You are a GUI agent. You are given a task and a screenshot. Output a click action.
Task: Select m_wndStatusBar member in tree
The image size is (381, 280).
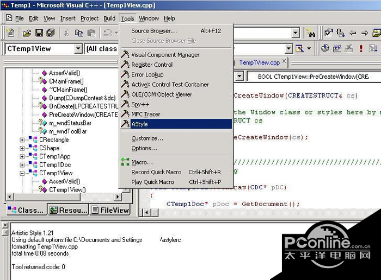(x=70, y=123)
